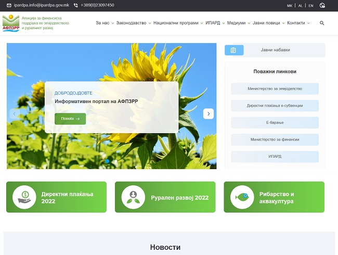The image size is (338, 255).
Task: Go to previous carousel slide arrow
Action: [x=15, y=113]
